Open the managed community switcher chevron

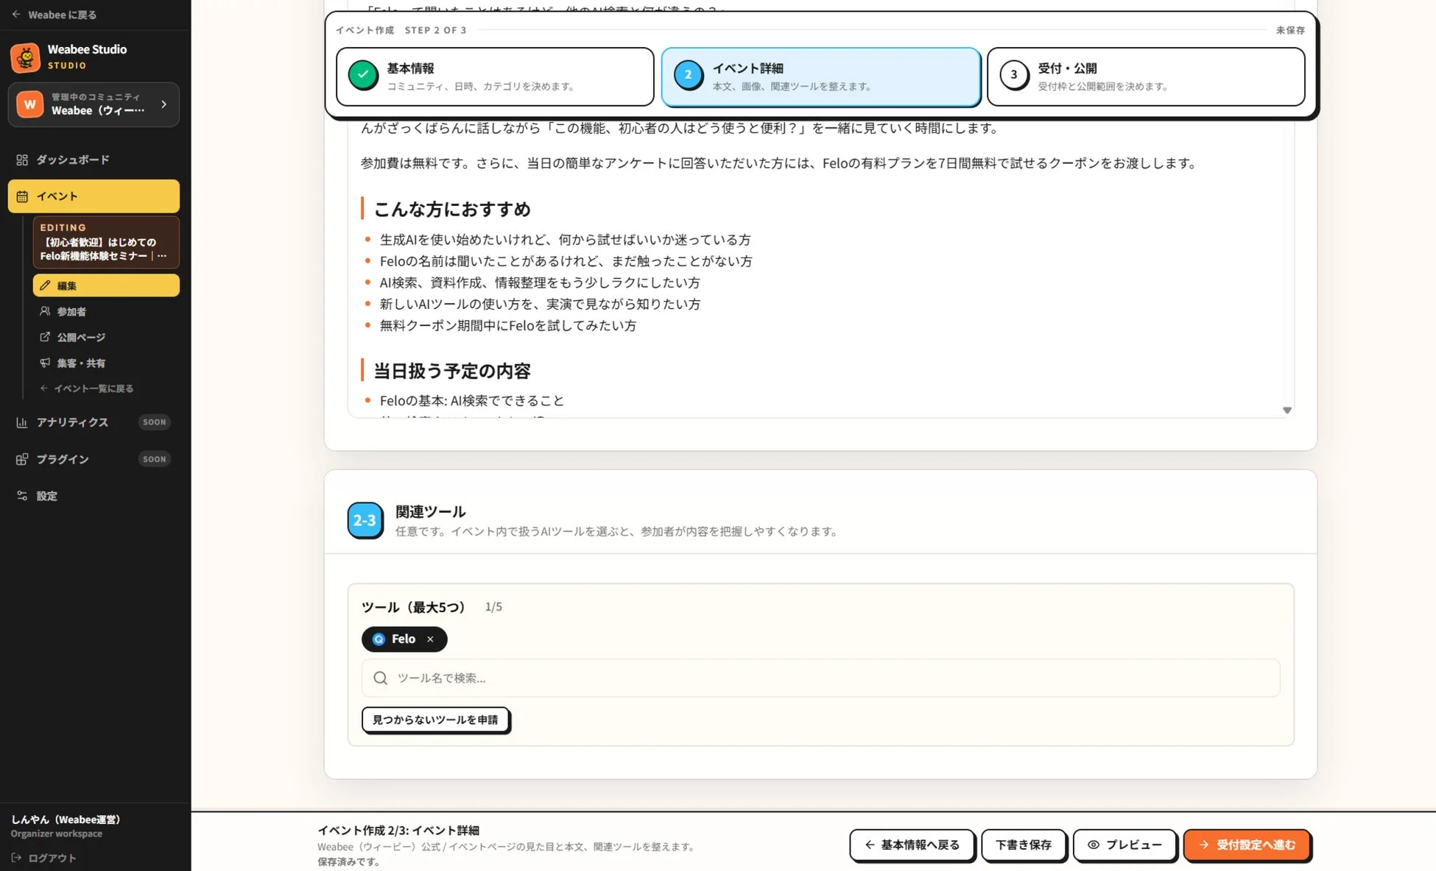pyautogui.click(x=163, y=104)
